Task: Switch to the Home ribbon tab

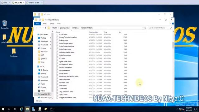Action: pyautogui.click(x=44, y=24)
